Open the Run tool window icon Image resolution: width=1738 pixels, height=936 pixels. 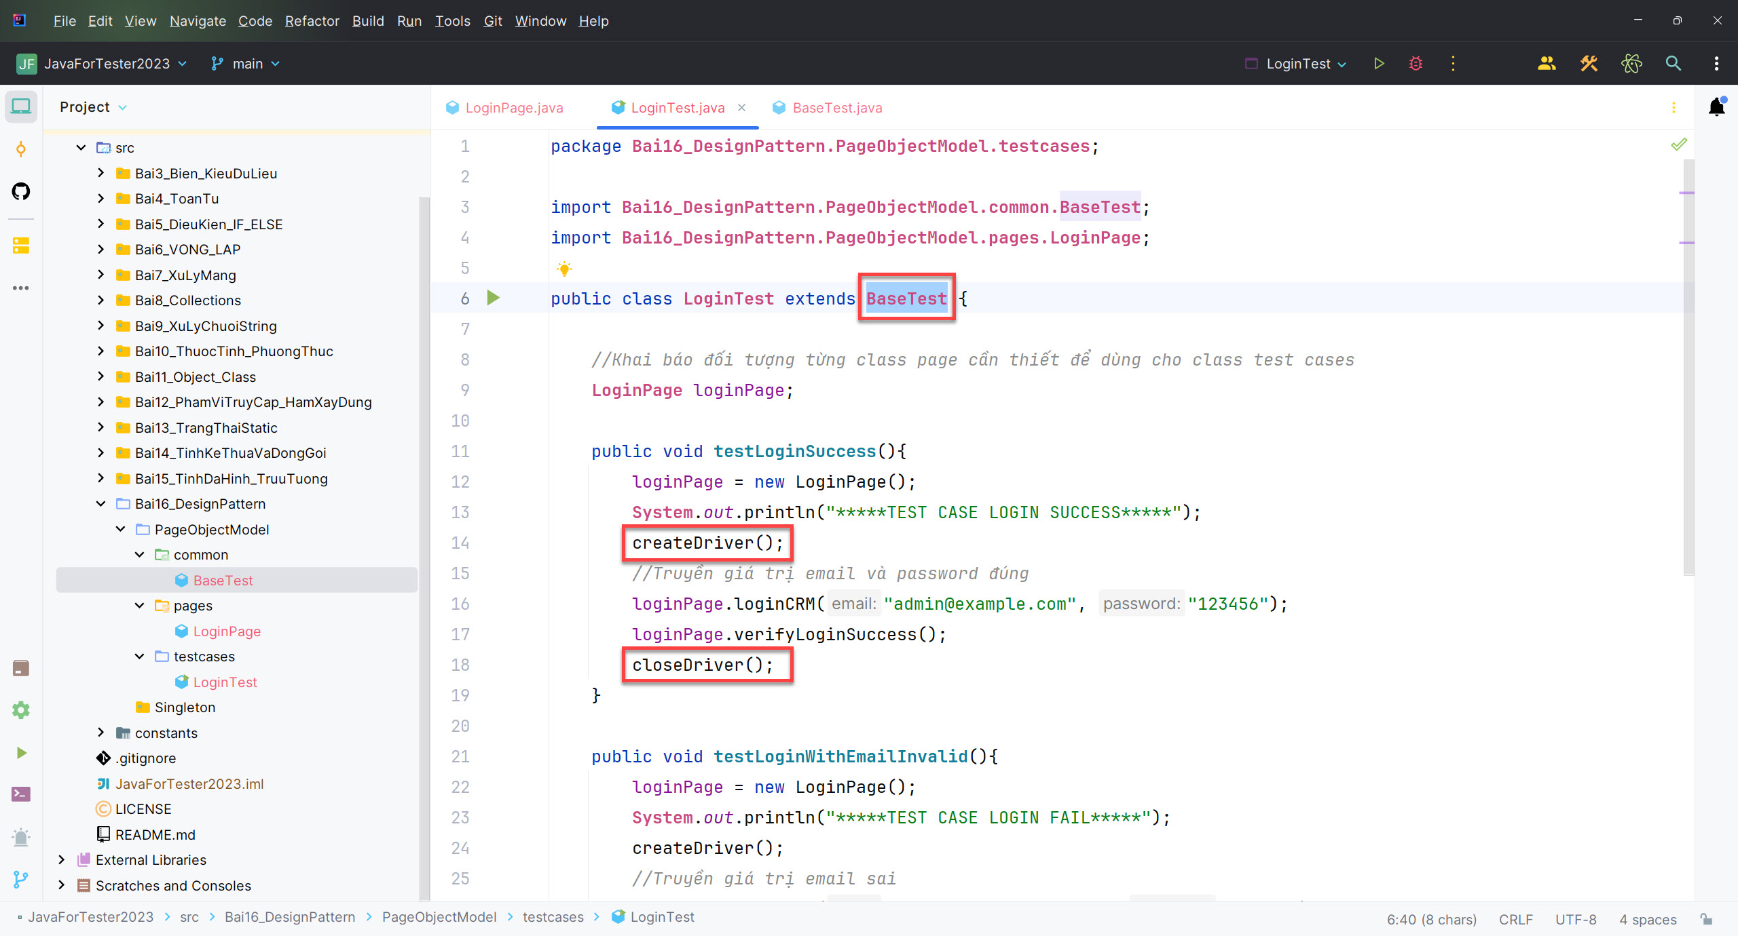tap(21, 753)
